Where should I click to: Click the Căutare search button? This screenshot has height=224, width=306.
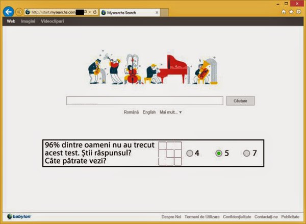point(240,101)
